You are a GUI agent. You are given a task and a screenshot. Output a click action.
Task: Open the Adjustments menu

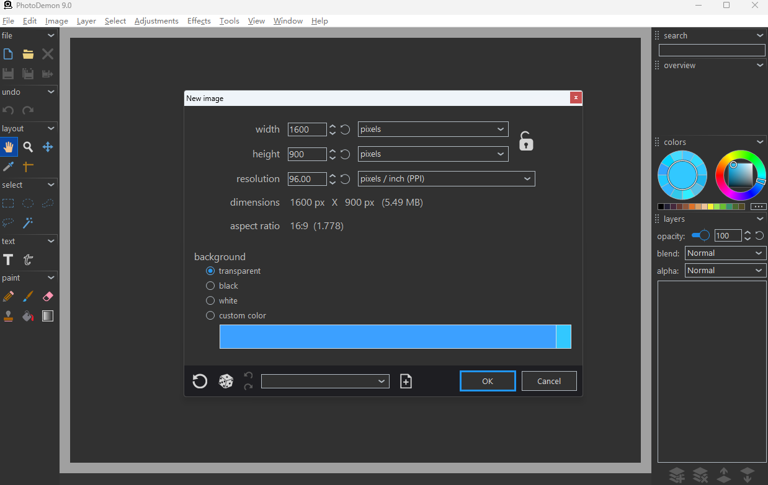(156, 21)
